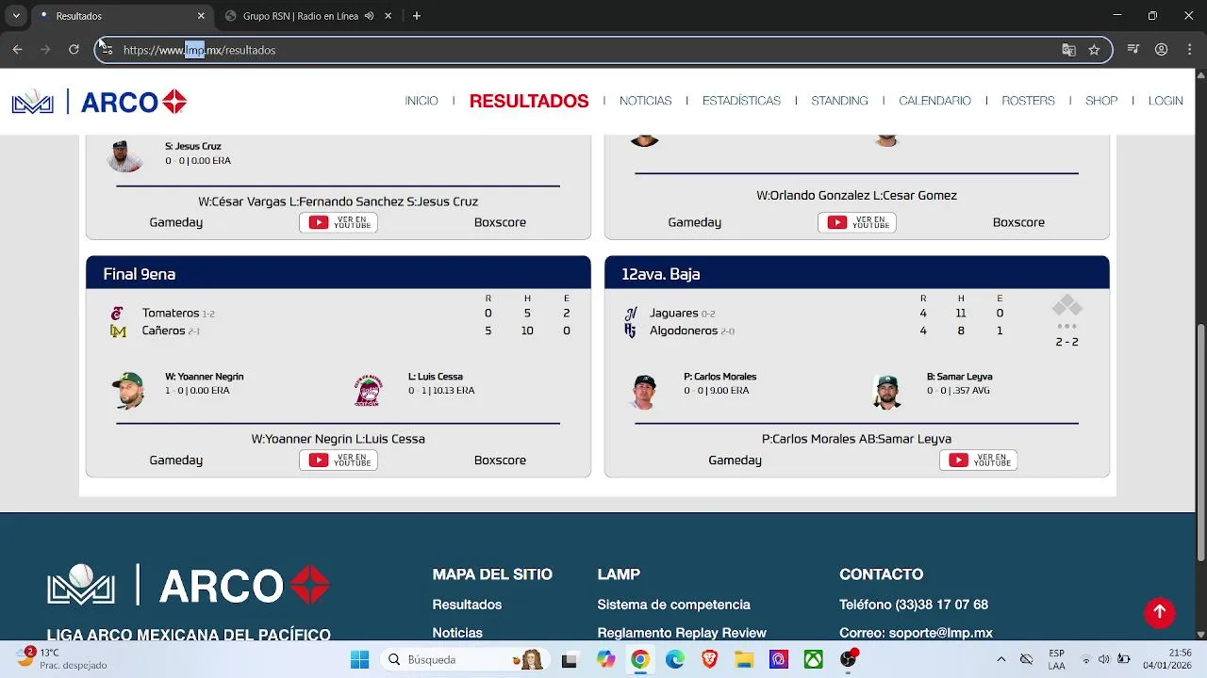The width and height of the screenshot is (1207, 678).
Task: Open Gameday for Jaguares vs Algodoneros
Action: click(735, 460)
